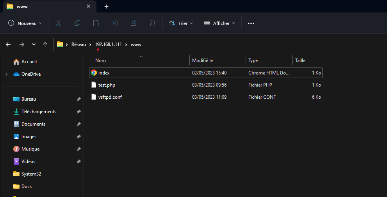
Task: Open Téléchargements in the sidebar
Action: [34, 112]
